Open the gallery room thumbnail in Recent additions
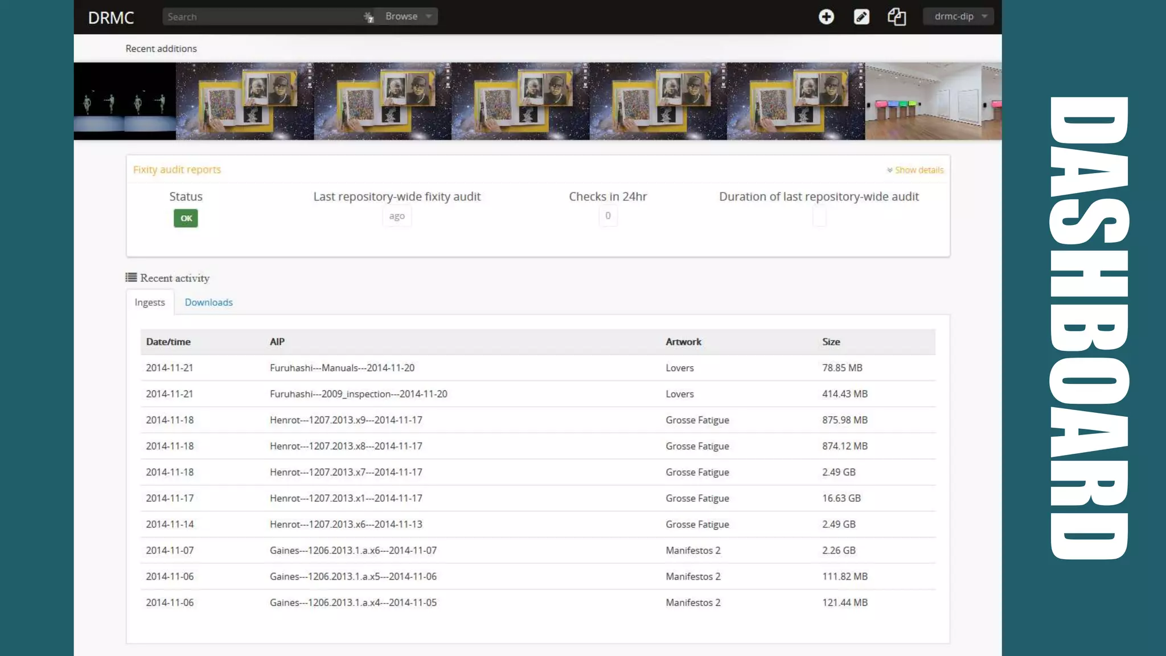 tap(933, 101)
